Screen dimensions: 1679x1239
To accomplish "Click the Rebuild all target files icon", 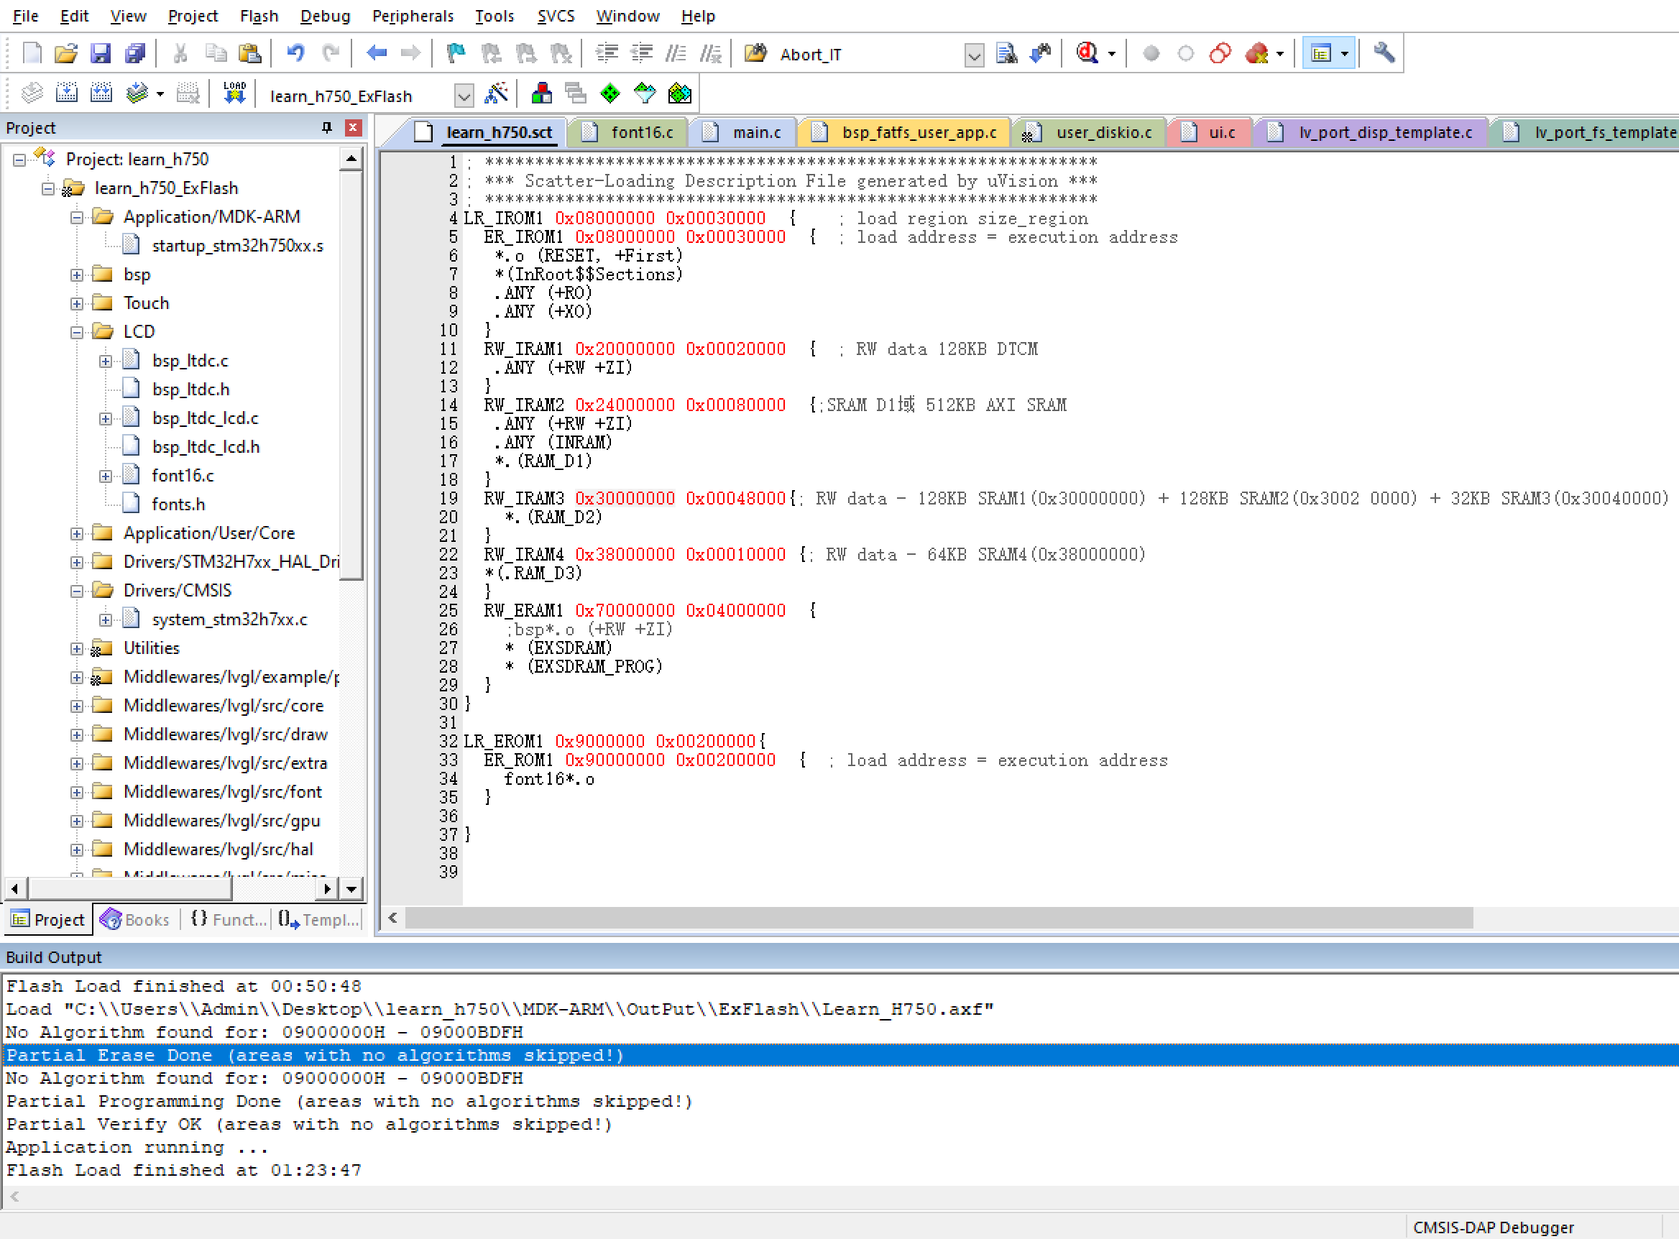I will tap(101, 93).
